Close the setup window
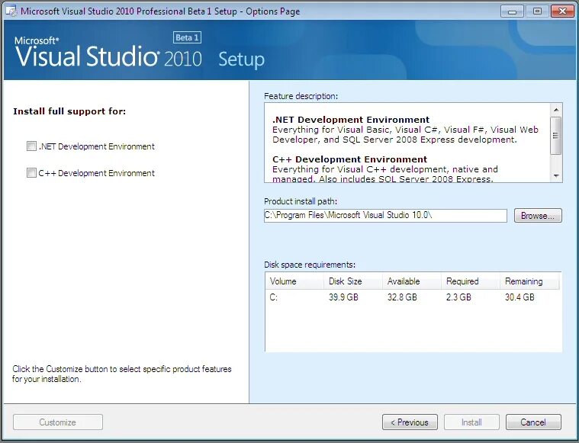The image size is (579, 443). click(x=562, y=11)
